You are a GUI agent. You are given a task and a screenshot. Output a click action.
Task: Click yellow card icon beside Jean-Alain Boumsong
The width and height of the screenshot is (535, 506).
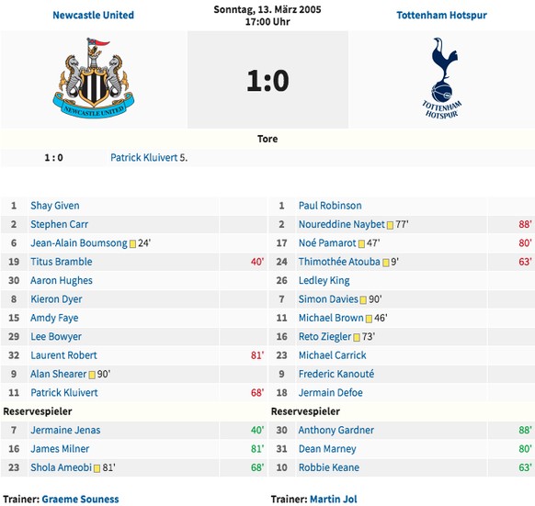(132, 243)
